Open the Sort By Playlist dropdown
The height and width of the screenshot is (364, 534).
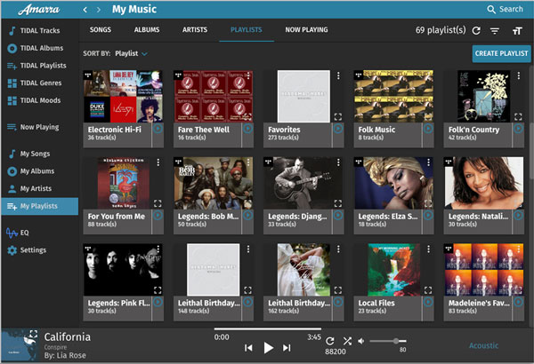[131, 53]
